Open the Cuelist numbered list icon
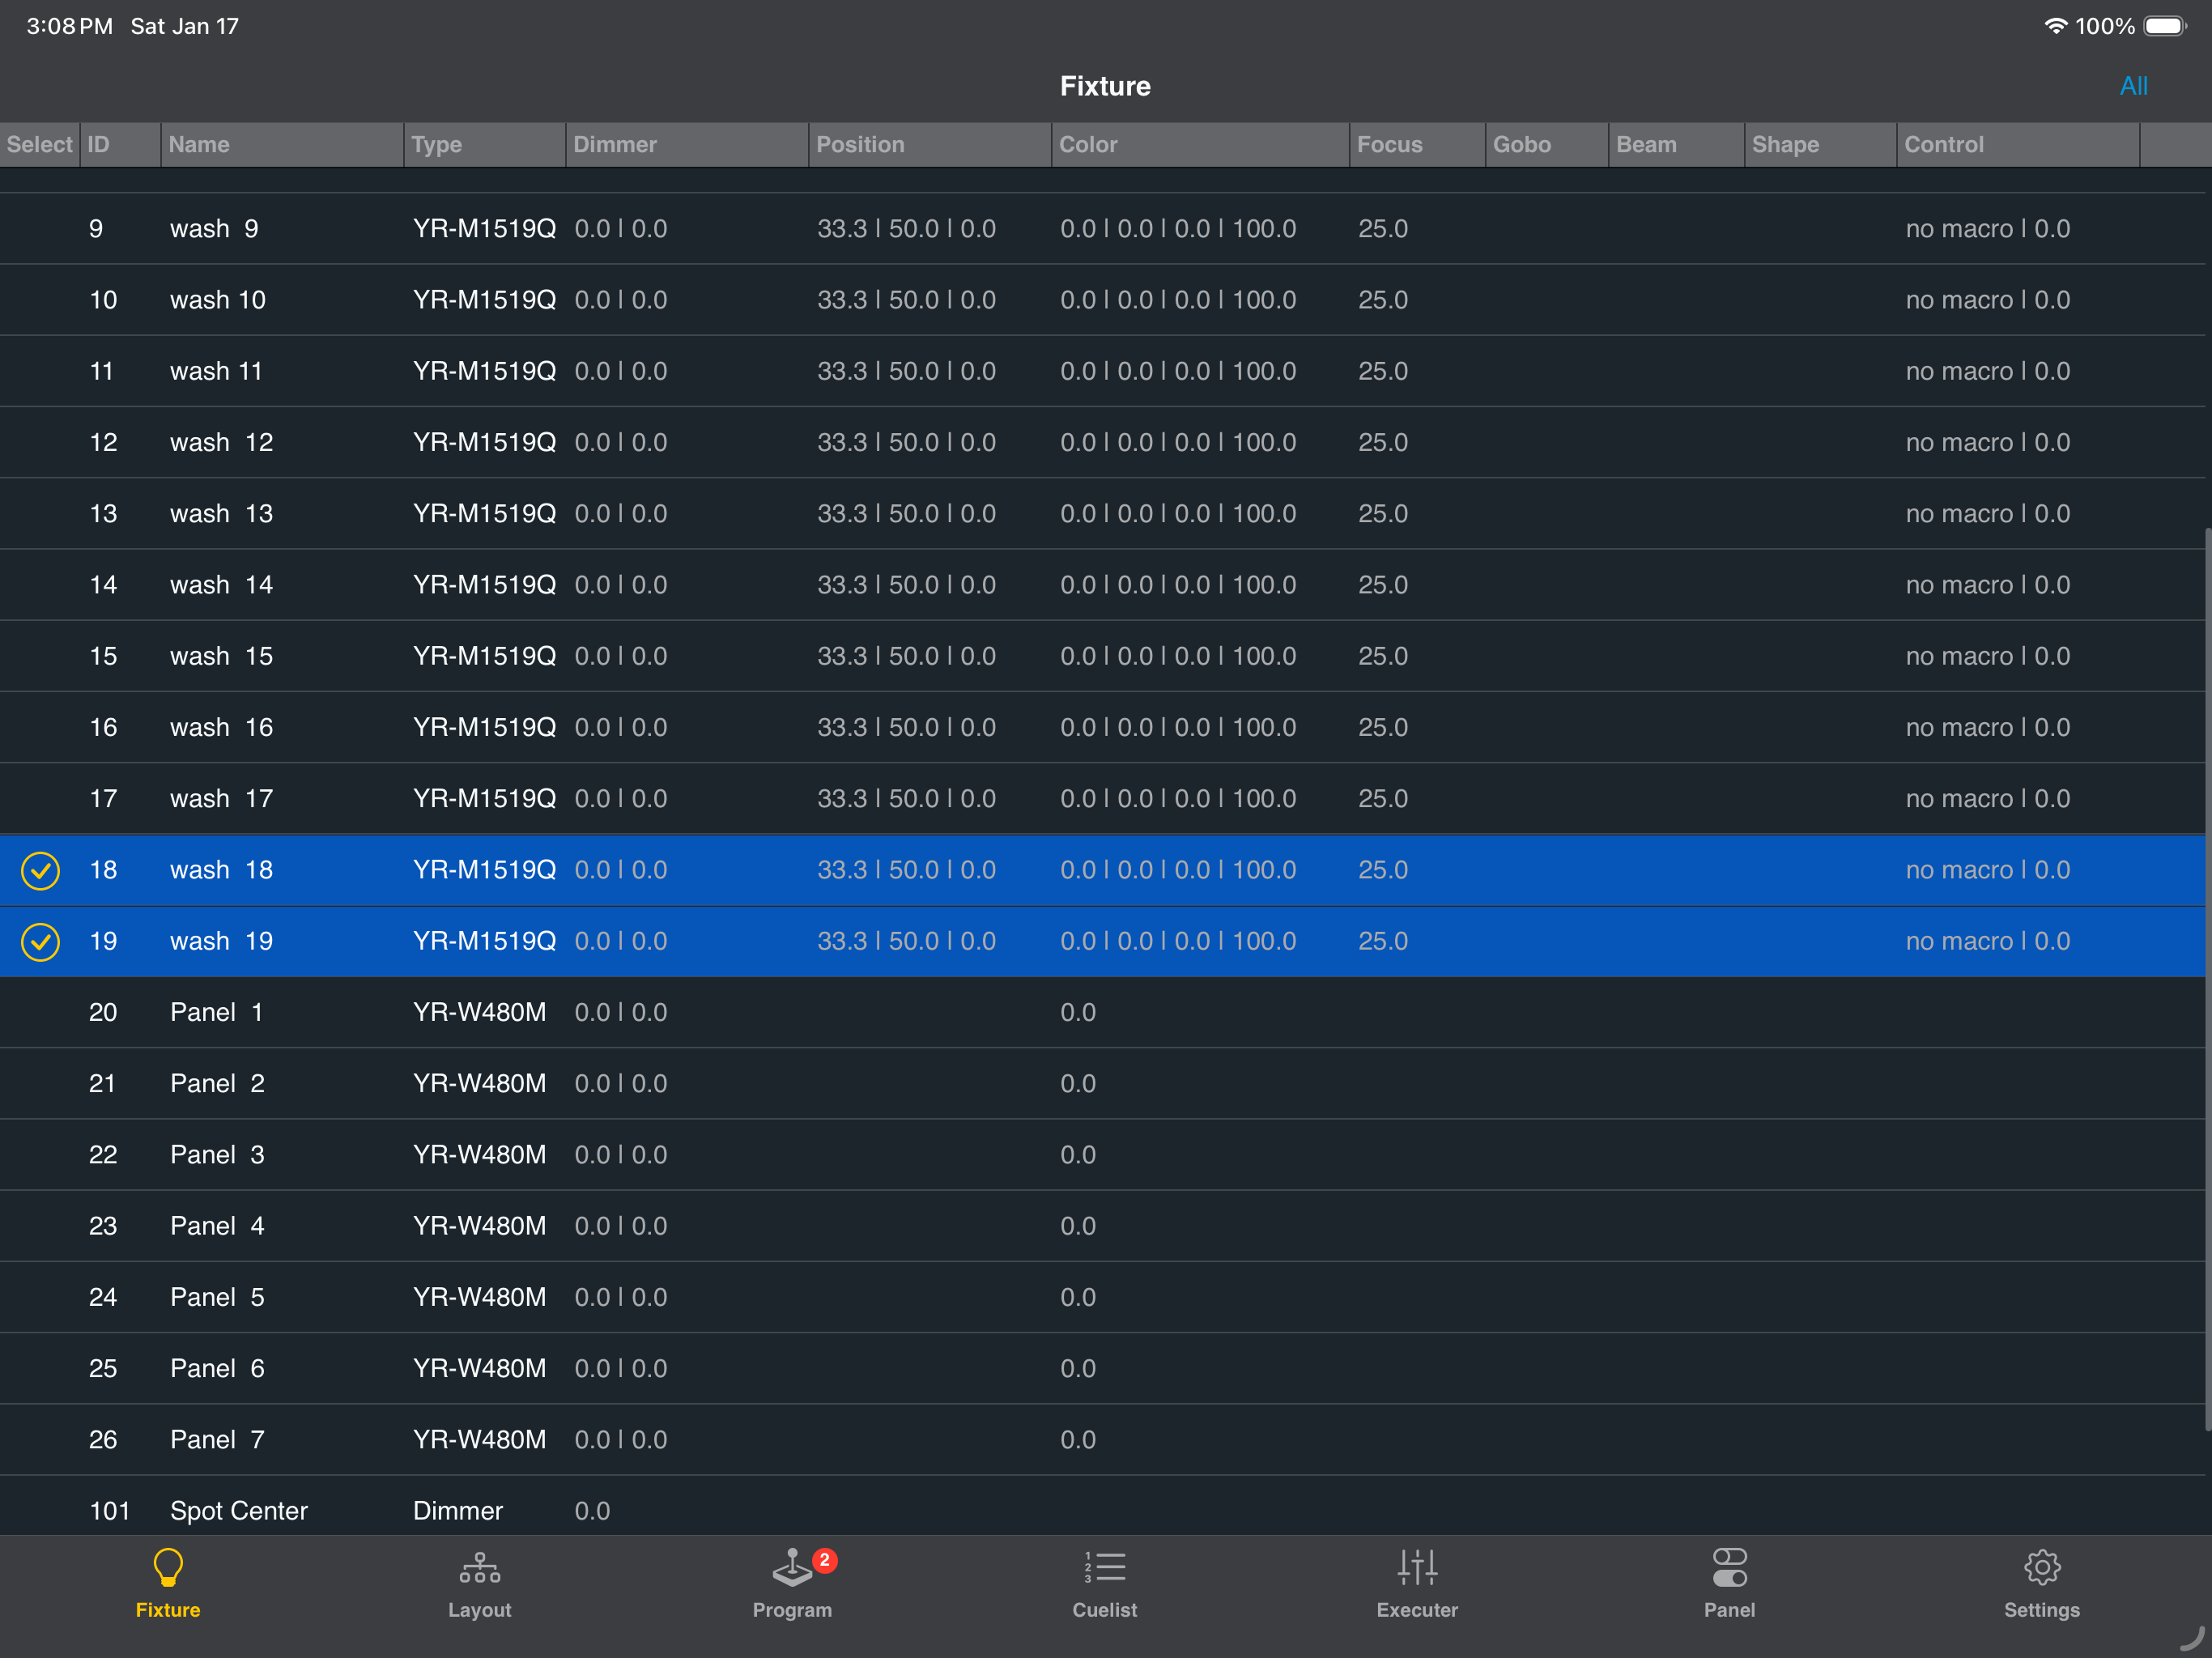 [x=1105, y=1567]
